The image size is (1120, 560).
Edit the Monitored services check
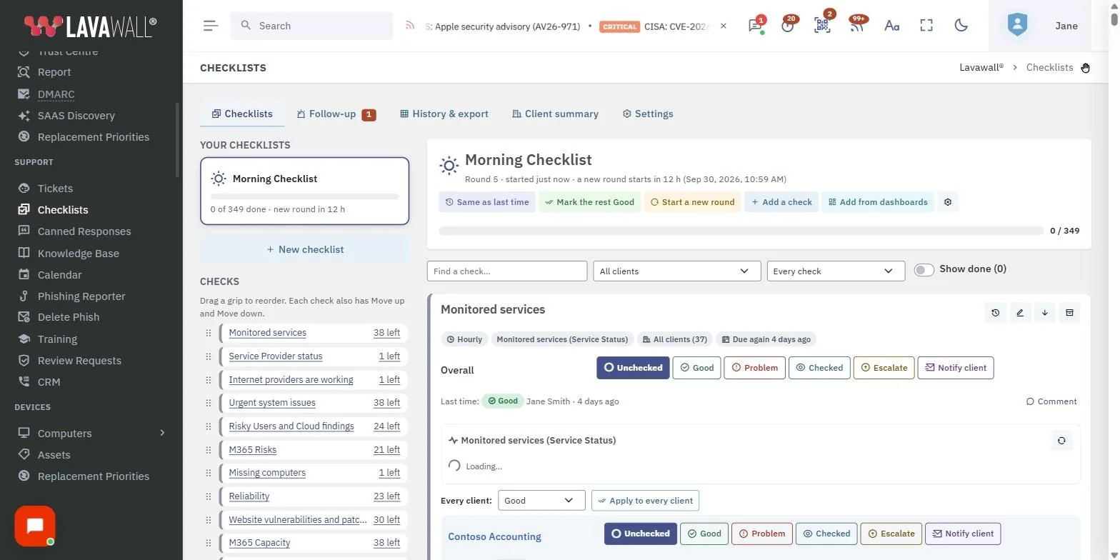tap(1020, 313)
